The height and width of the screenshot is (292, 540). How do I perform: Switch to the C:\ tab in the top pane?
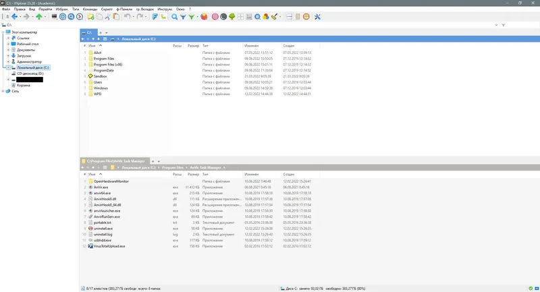point(89,32)
